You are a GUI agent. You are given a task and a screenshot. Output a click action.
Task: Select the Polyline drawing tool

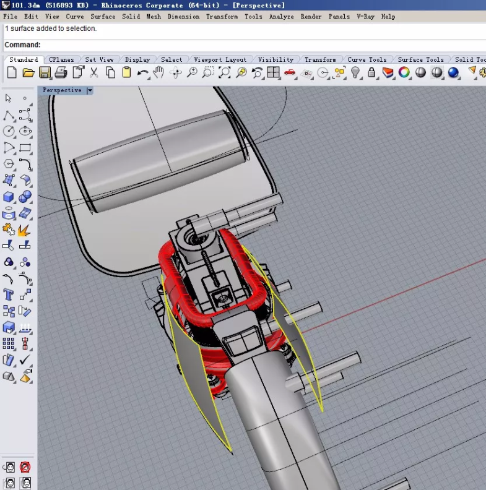click(x=9, y=115)
